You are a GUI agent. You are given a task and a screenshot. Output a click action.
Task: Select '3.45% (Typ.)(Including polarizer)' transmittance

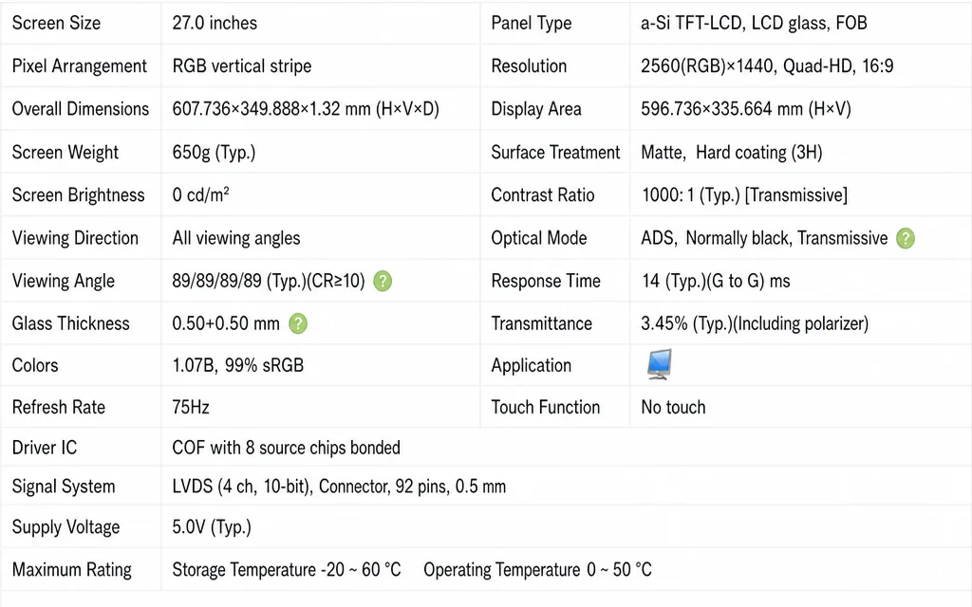click(x=755, y=323)
